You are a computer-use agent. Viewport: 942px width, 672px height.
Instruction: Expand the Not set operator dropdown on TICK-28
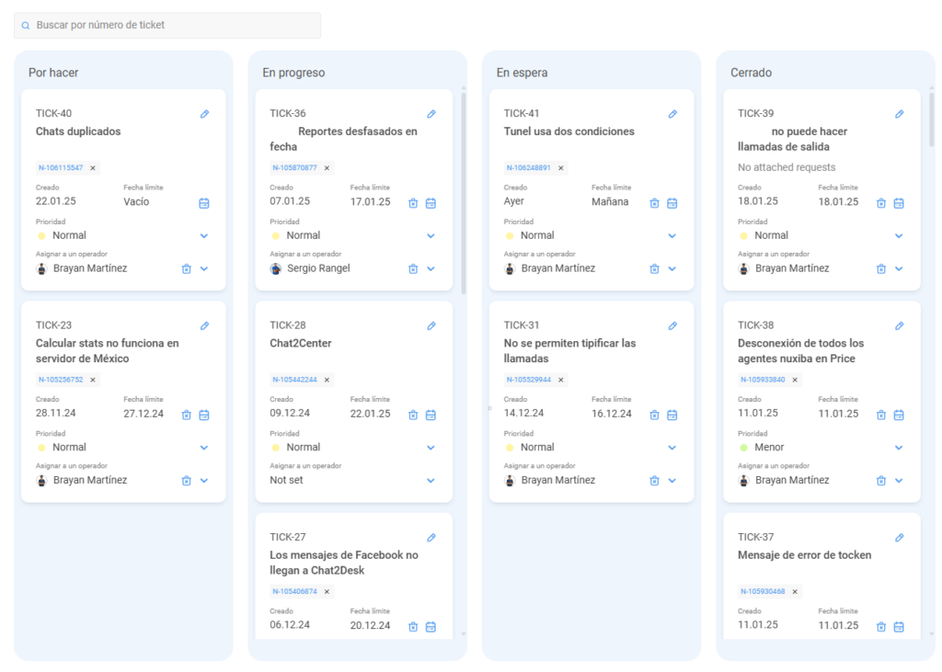(x=431, y=481)
